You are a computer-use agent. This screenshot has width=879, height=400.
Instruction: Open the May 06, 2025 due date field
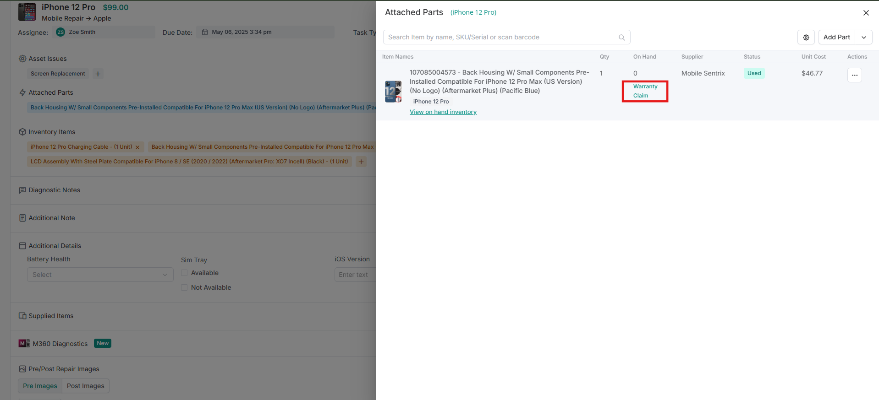point(266,32)
